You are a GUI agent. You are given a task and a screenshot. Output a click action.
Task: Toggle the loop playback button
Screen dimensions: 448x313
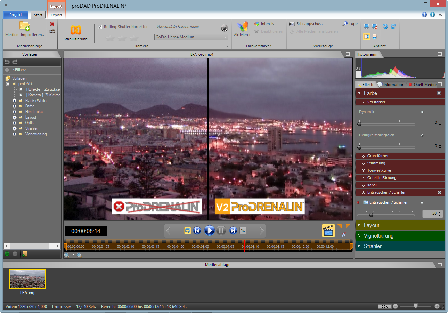click(x=188, y=231)
